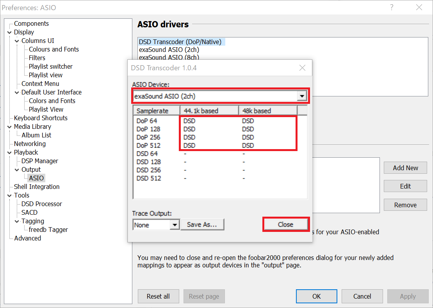The width and height of the screenshot is (433, 308).
Task: Select the DSD 512 row
Action: pyautogui.click(x=220, y=178)
